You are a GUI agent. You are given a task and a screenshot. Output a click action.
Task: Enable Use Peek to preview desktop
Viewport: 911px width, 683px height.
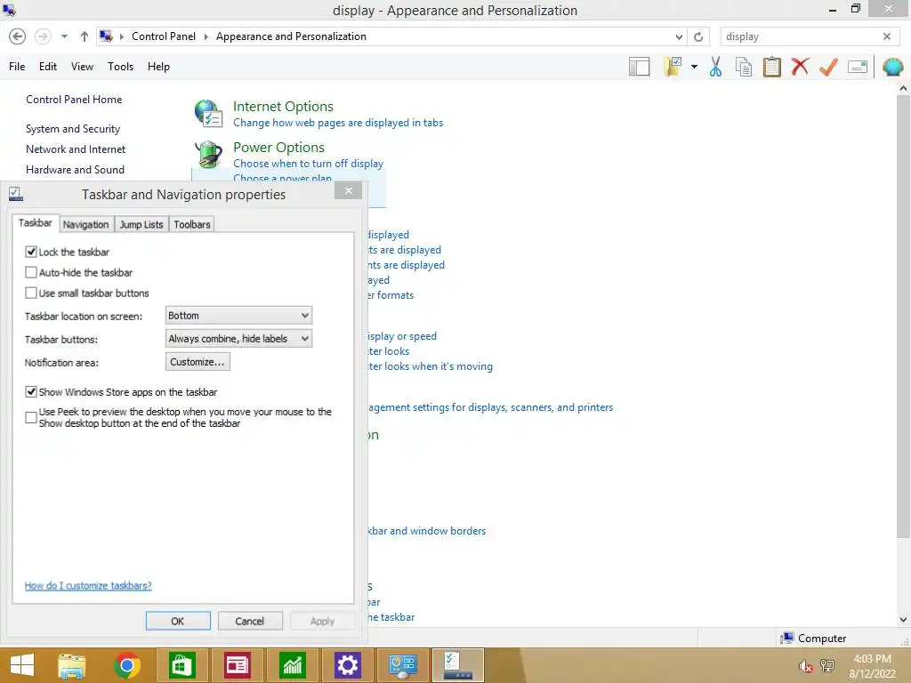[x=31, y=418]
